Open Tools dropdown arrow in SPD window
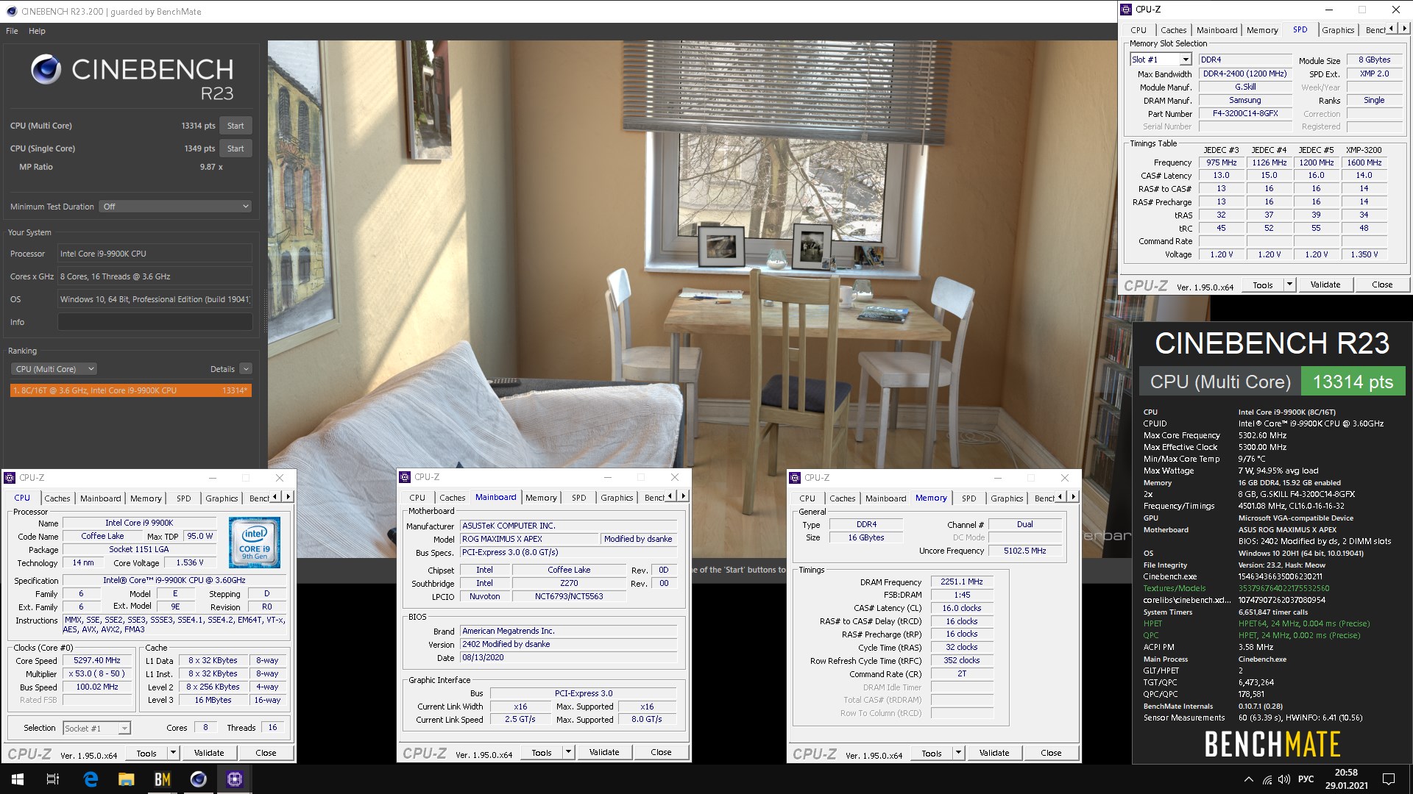This screenshot has width=1413, height=794. 1289,285
